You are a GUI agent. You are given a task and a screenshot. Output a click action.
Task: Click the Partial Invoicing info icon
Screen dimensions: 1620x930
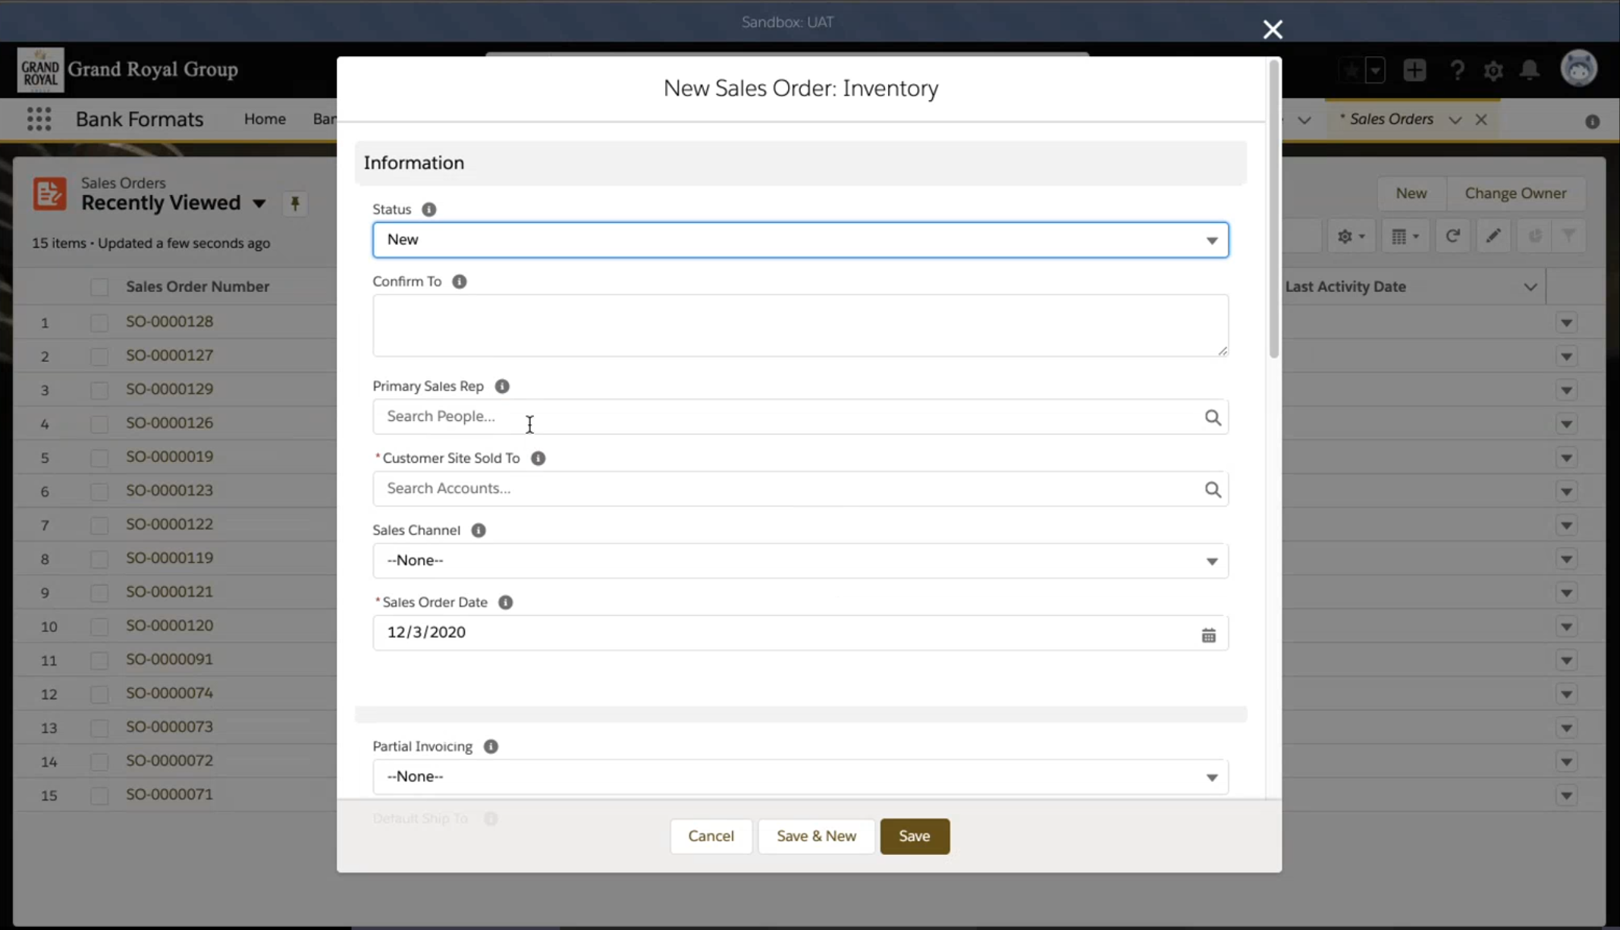491,746
